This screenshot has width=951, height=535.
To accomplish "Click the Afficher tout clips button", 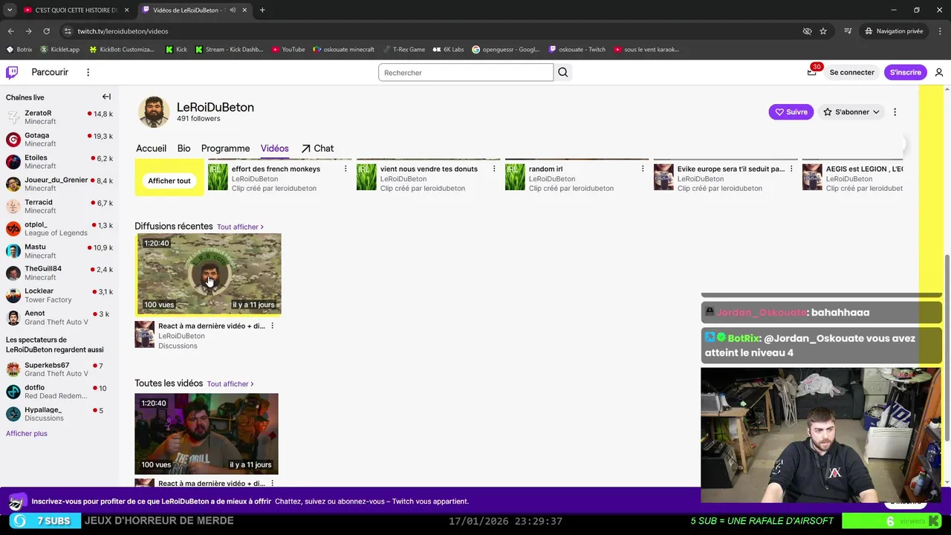I will click(169, 181).
